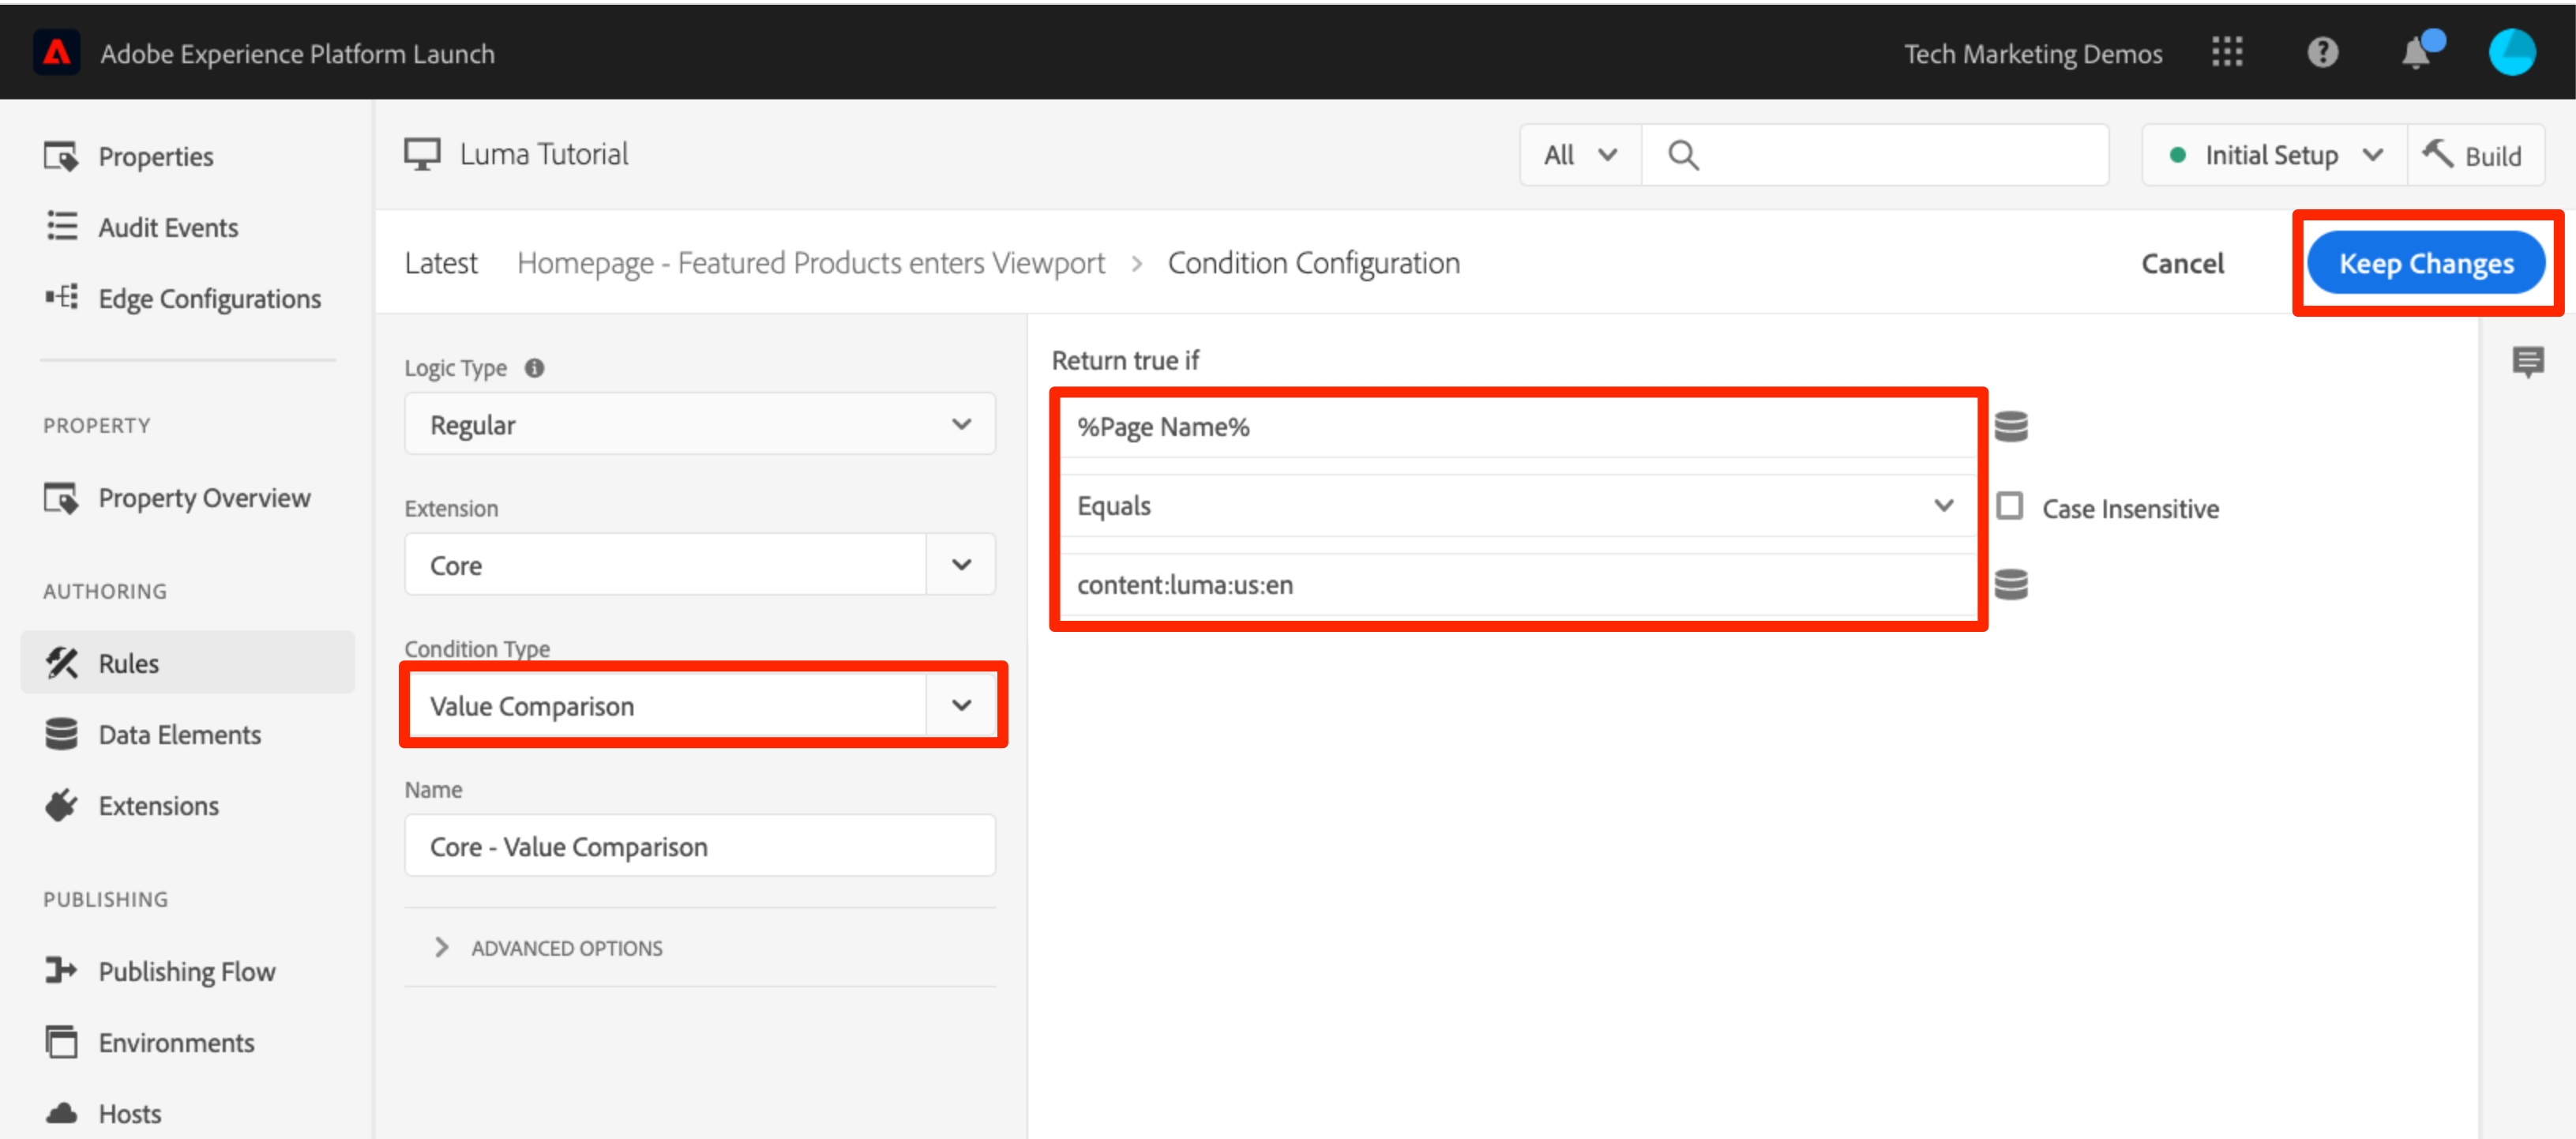The image size is (2576, 1139).
Task: Open Publishing Flow in sidebar
Action: pos(186,971)
